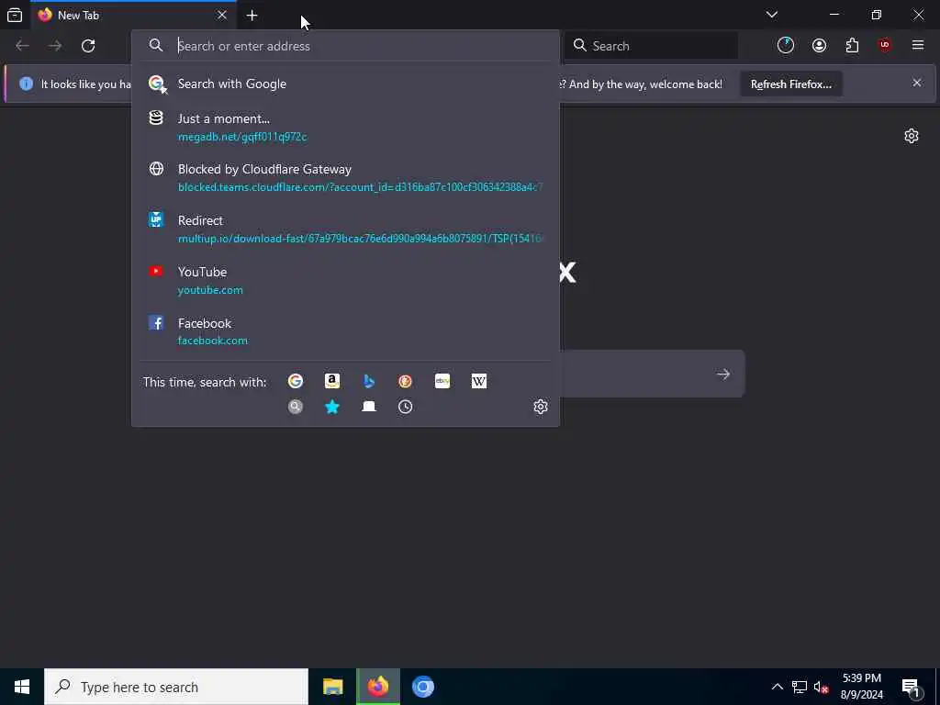Pick Bing one-off search icon
Viewport: 940px width, 705px height.
pos(369,381)
